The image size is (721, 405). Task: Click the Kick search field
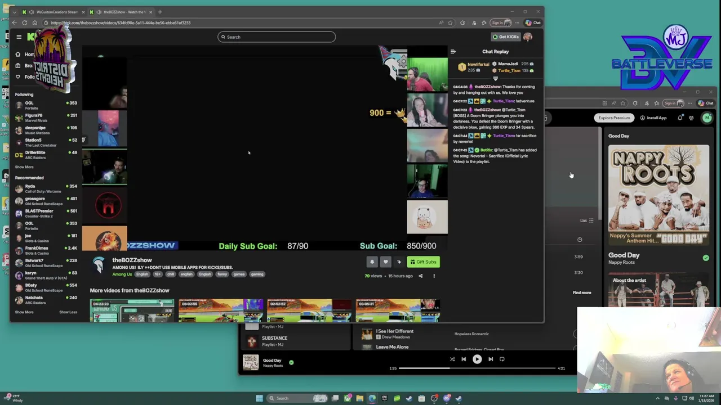277,37
